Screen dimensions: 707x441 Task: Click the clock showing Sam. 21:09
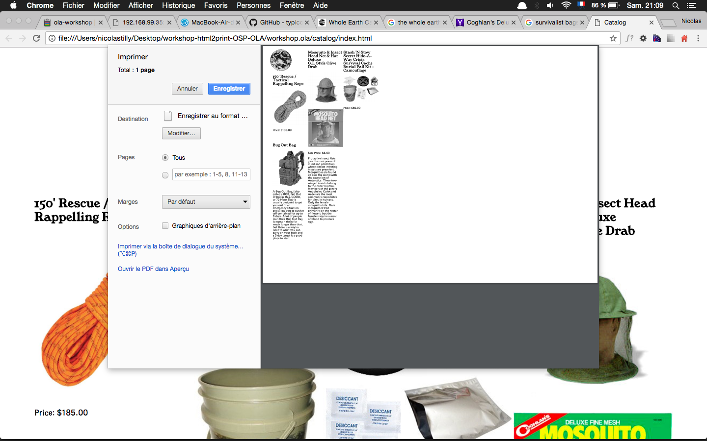click(x=645, y=5)
